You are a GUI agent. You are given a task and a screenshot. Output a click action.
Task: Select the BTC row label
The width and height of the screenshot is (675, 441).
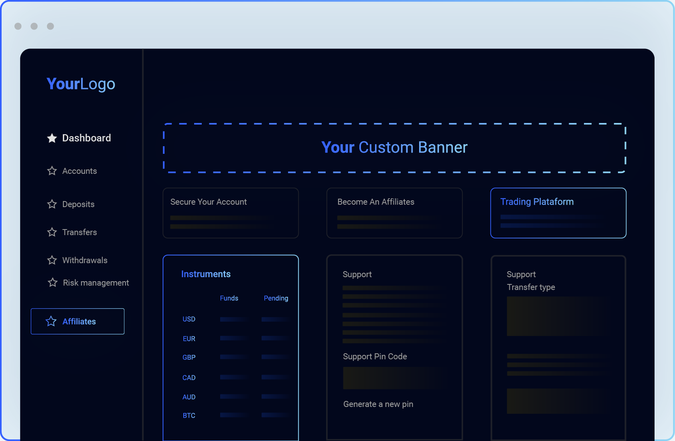tap(189, 416)
